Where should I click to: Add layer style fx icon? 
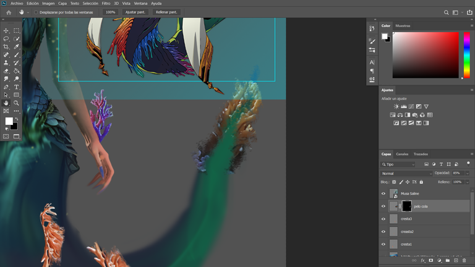click(422, 260)
